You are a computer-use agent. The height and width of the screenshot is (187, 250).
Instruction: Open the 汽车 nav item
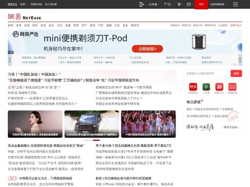tap(101, 25)
